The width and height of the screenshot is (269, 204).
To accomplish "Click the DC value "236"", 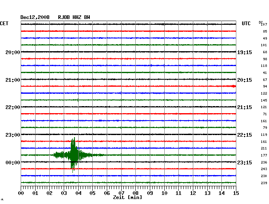I will [264, 162].
